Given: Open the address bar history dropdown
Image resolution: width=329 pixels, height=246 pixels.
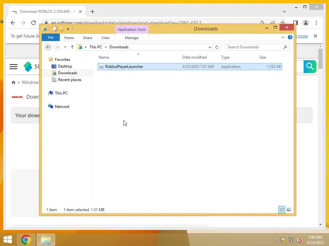Looking at the screenshot, I should pyautogui.click(x=210, y=47).
